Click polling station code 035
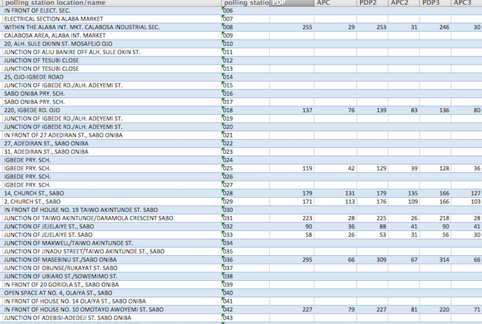Viewport: 482px width, 324px height. point(246,251)
